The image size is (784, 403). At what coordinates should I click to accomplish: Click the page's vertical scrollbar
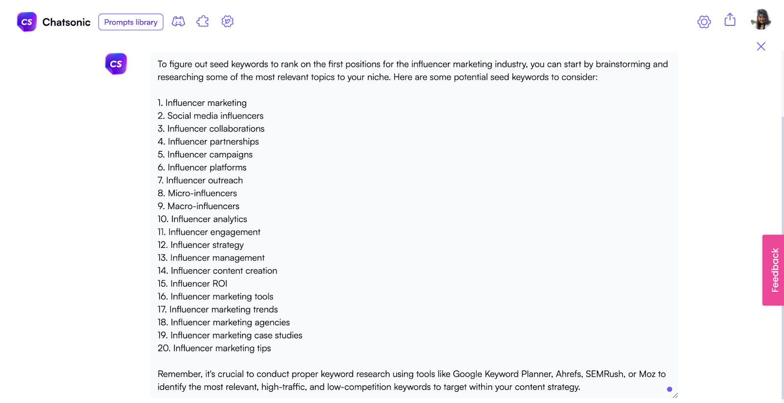coord(782,245)
